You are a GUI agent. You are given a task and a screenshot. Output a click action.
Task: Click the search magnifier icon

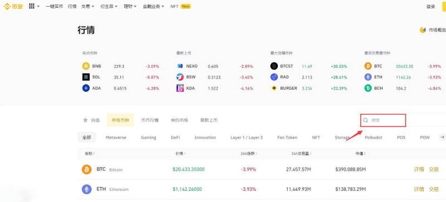point(366,120)
